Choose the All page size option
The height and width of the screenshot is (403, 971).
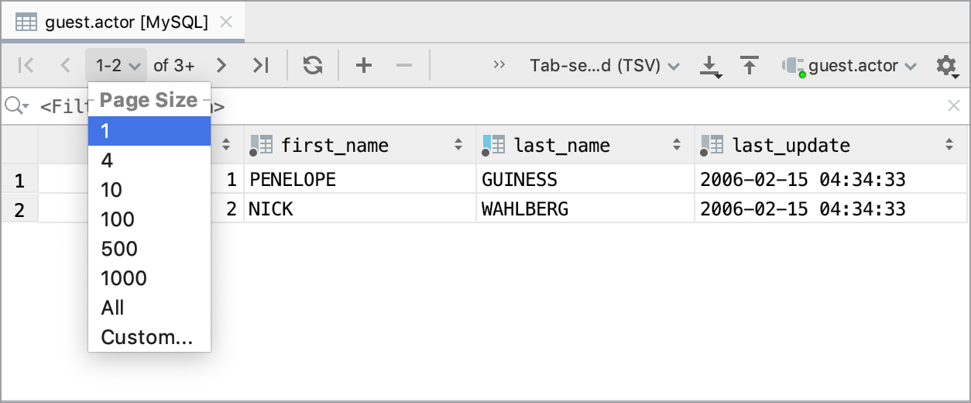point(112,308)
